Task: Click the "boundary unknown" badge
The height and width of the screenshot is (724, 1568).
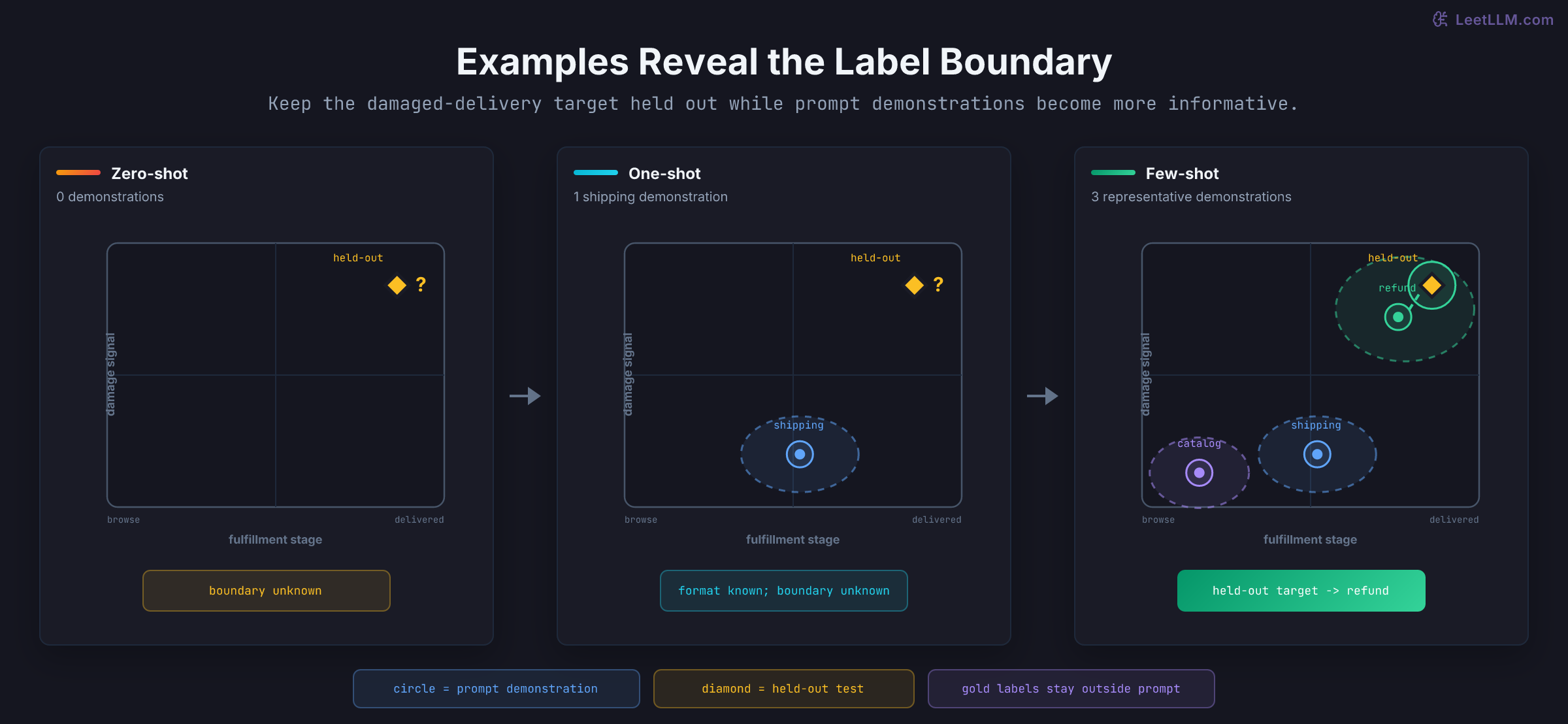Action: coord(267,591)
